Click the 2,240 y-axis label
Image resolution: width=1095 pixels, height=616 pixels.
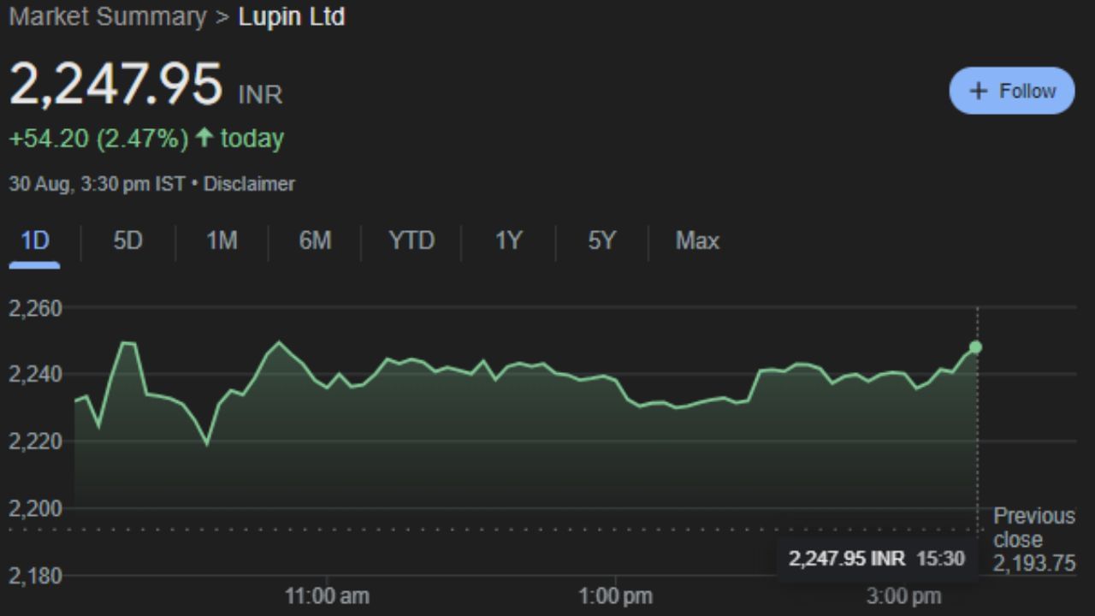(36, 375)
